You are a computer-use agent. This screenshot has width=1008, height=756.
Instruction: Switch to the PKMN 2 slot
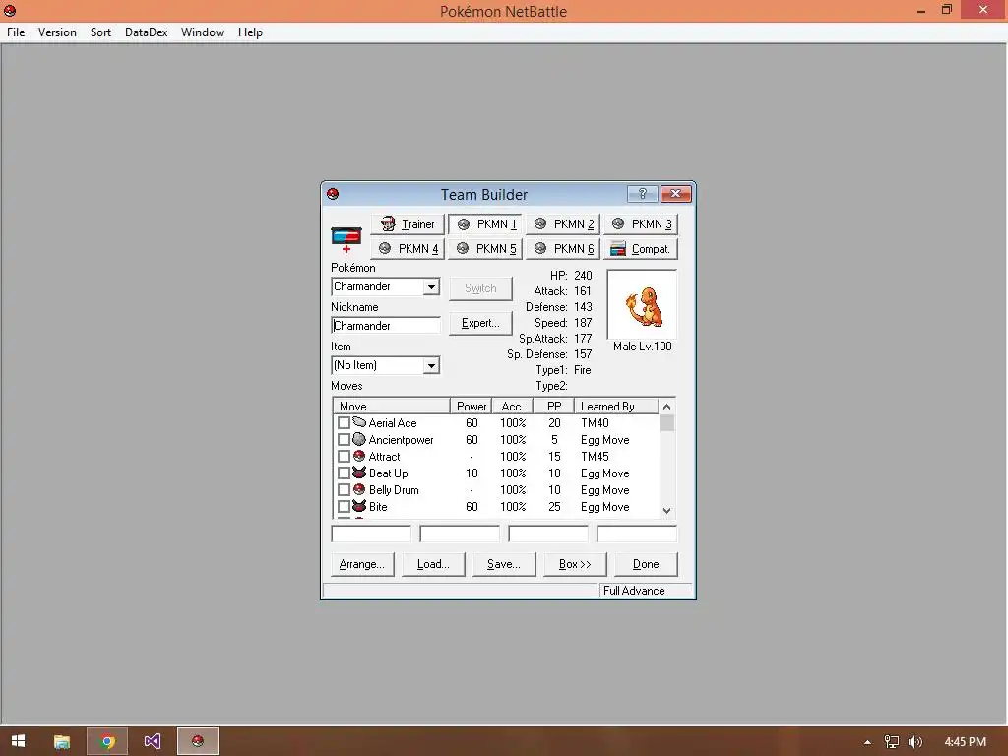[x=563, y=224]
